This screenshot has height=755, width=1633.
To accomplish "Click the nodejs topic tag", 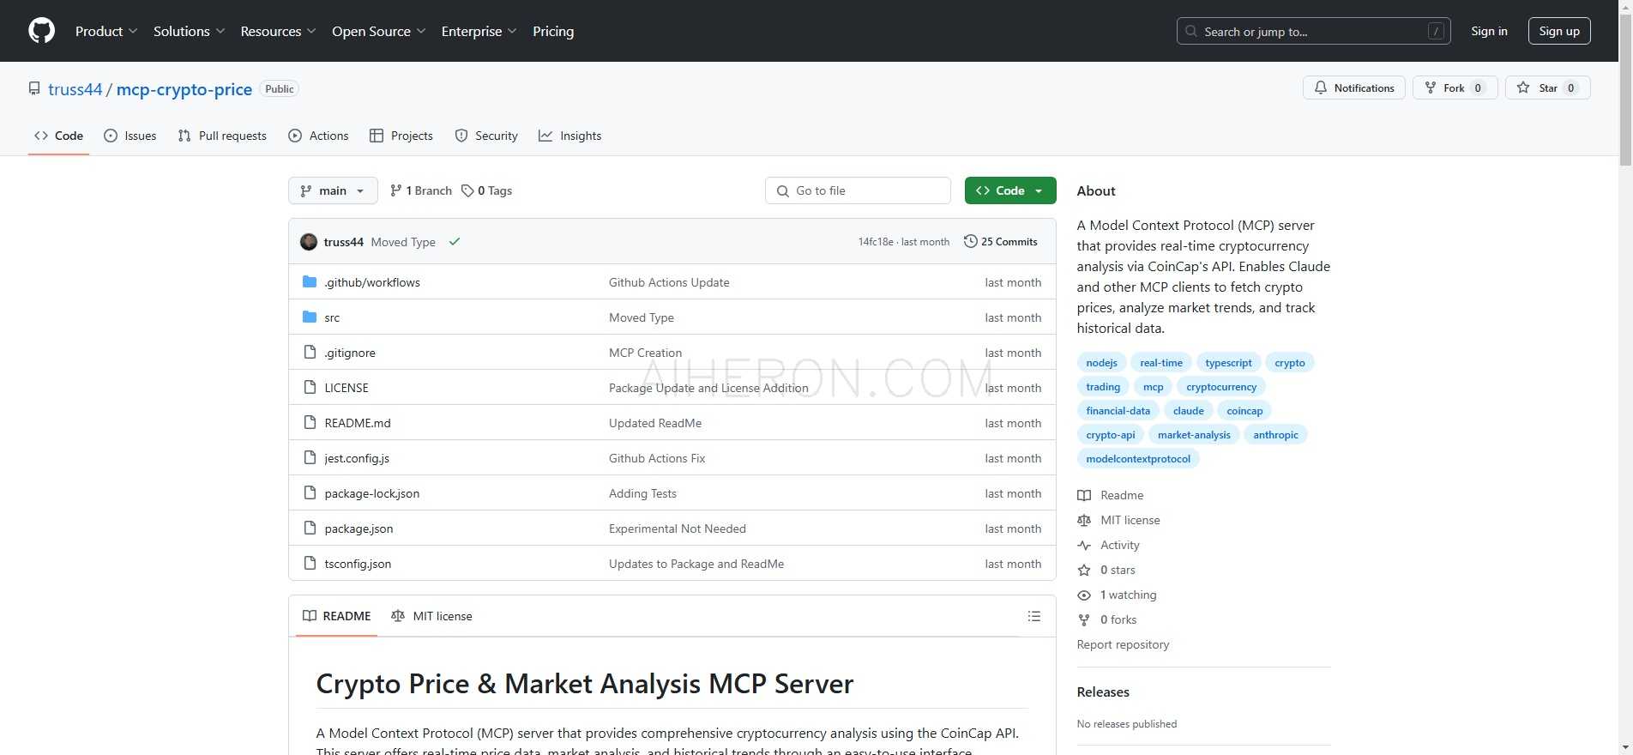I will pyautogui.click(x=1101, y=363).
